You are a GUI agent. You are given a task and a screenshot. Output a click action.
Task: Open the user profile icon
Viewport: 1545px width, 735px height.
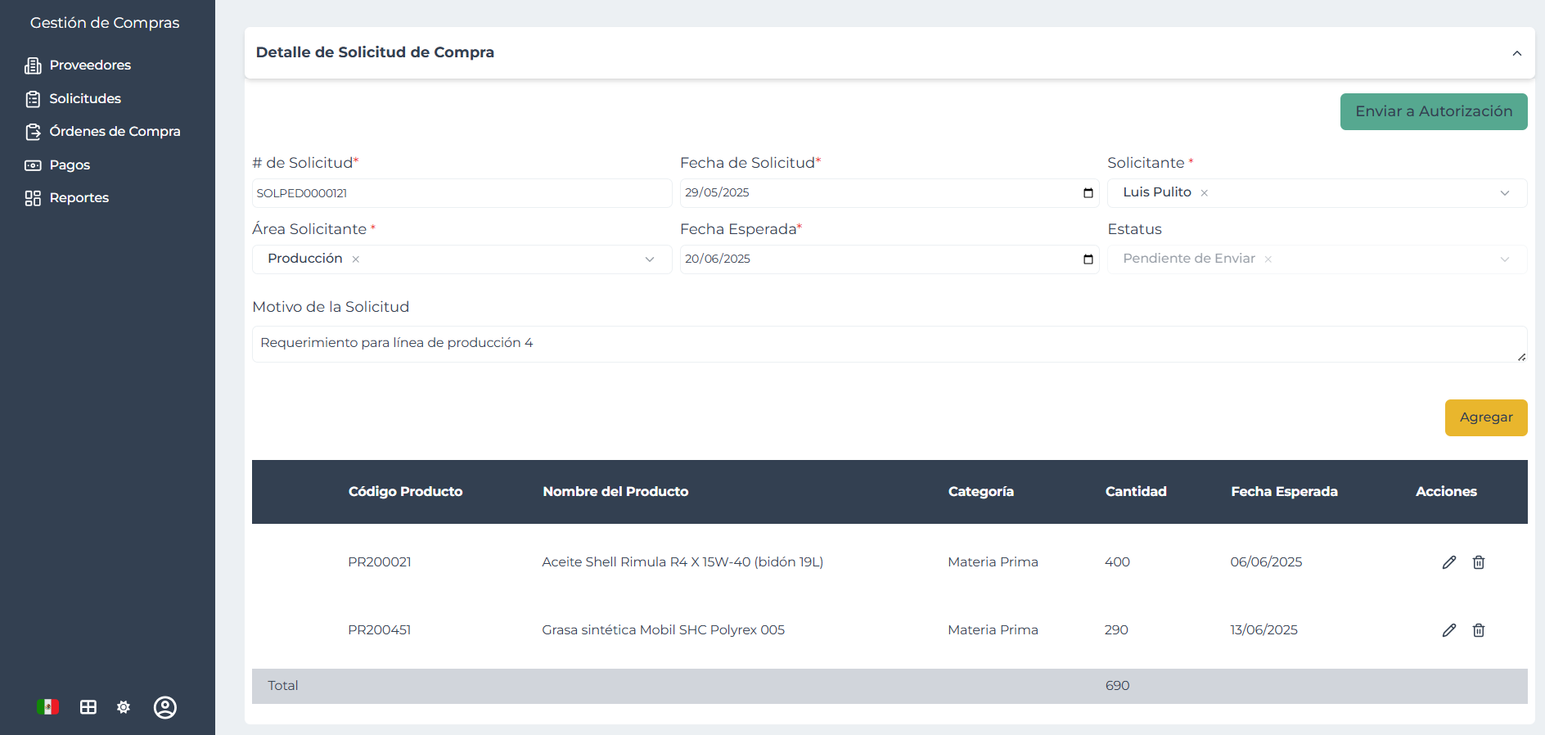coord(165,707)
